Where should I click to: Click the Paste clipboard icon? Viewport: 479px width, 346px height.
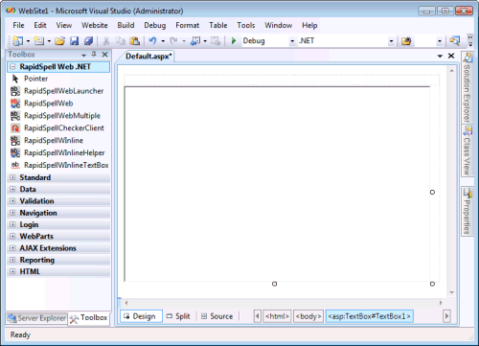[135, 41]
